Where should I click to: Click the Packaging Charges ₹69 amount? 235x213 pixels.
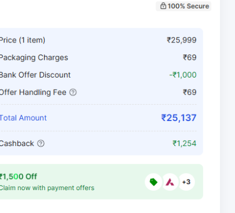(x=190, y=57)
